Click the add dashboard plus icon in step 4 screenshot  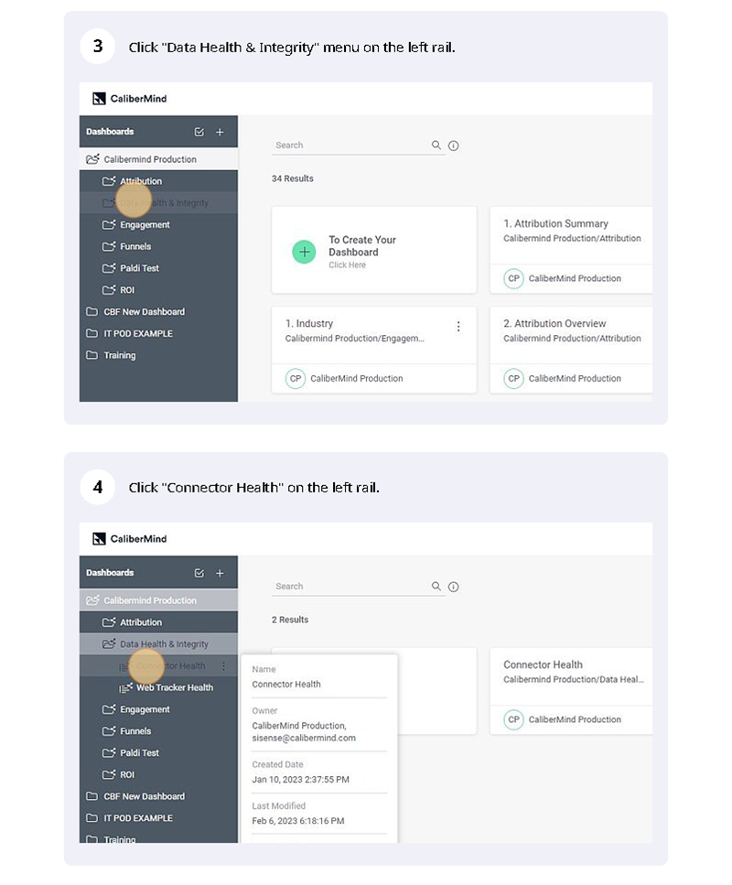click(x=220, y=573)
